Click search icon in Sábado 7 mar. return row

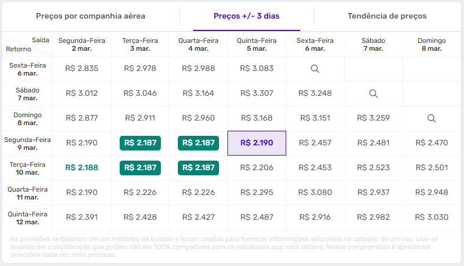[x=373, y=94]
